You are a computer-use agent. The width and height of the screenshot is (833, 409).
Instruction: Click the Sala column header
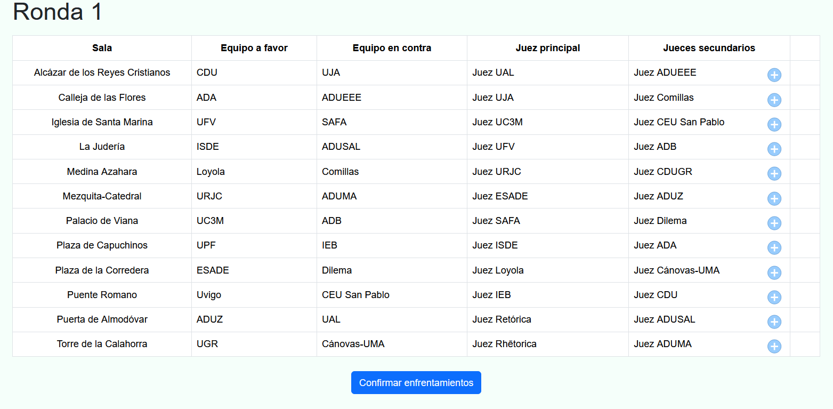click(x=102, y=48)
